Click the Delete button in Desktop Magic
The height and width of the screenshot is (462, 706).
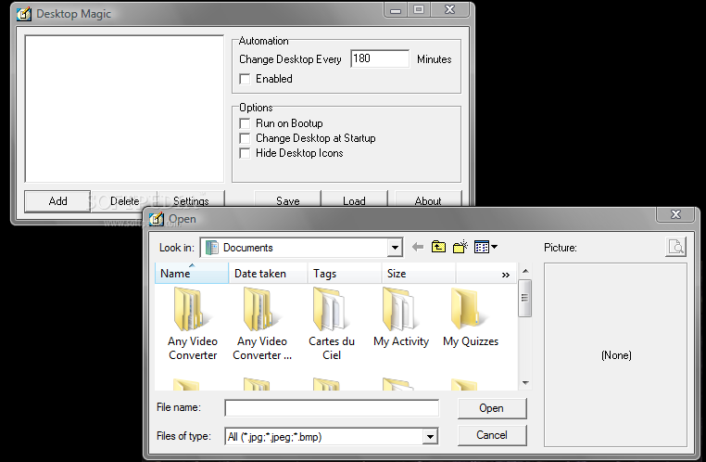[x=124, y=201]
